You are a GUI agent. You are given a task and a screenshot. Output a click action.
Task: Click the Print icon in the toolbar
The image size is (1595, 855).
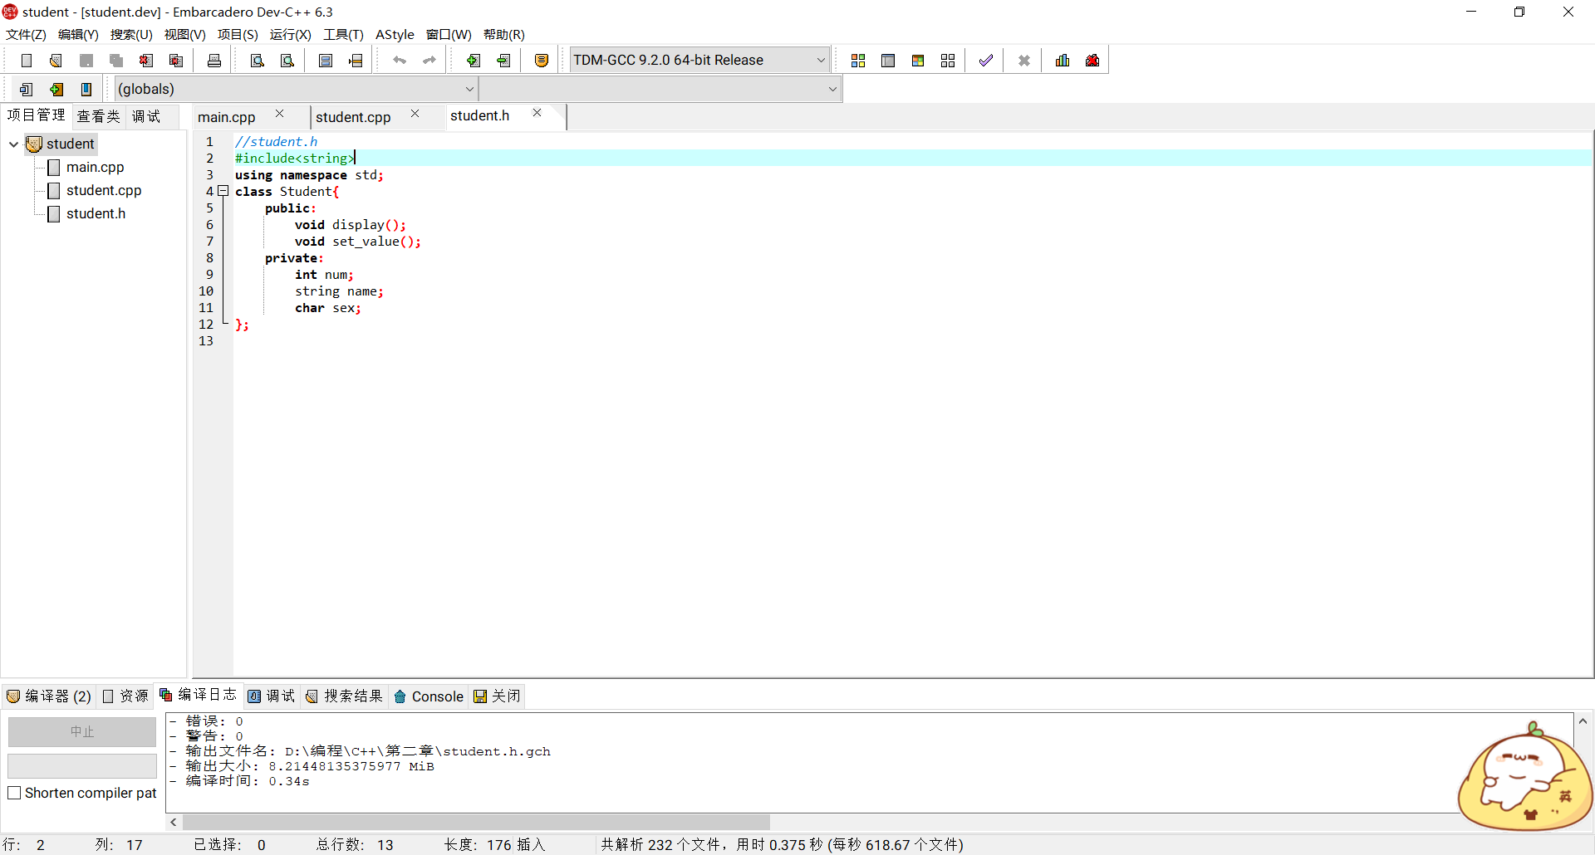(213, 60)
